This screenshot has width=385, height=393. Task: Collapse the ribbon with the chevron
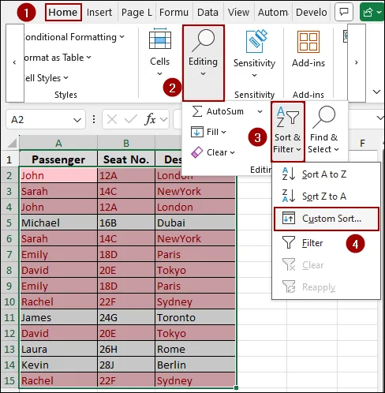point(377,92)
